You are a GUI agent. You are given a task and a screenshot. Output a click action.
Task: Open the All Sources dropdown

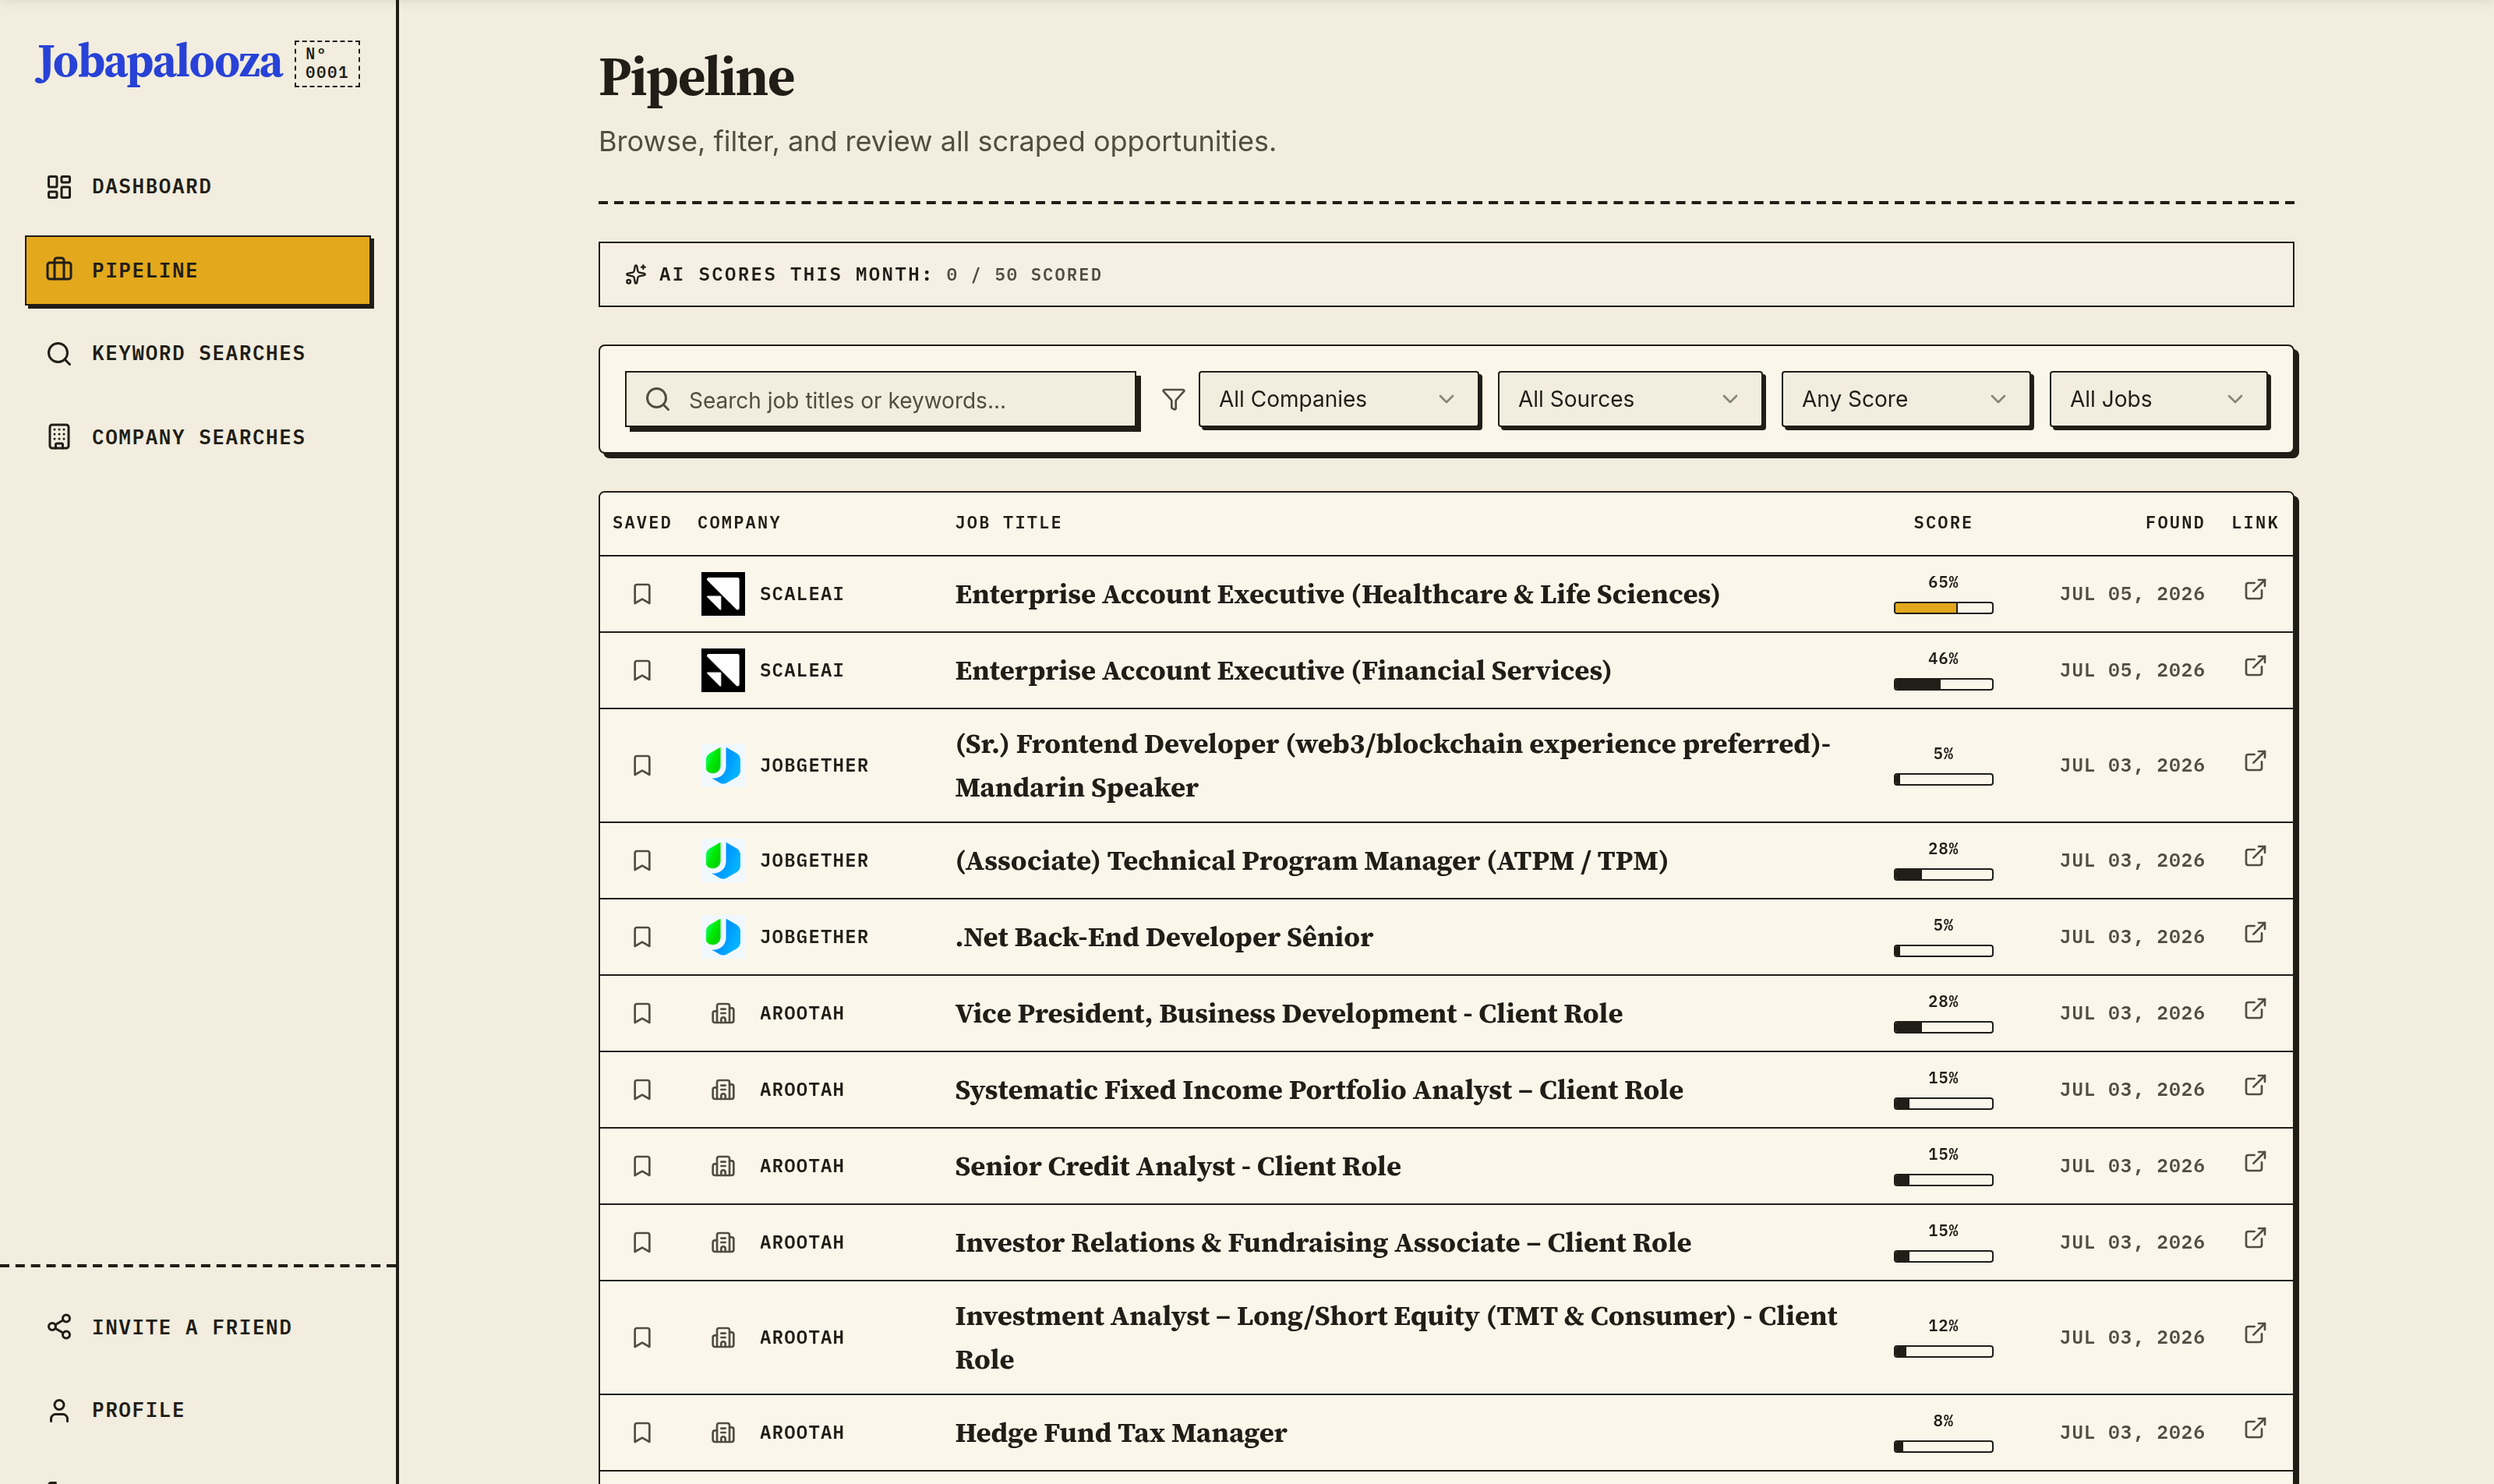click(x=1629, y=399)
